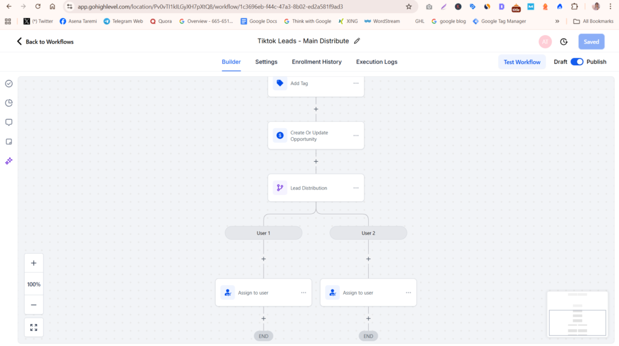Click the pencil icon to rename workflow
This screenshot has height=346, width=619.
click(x=357, y=41)
